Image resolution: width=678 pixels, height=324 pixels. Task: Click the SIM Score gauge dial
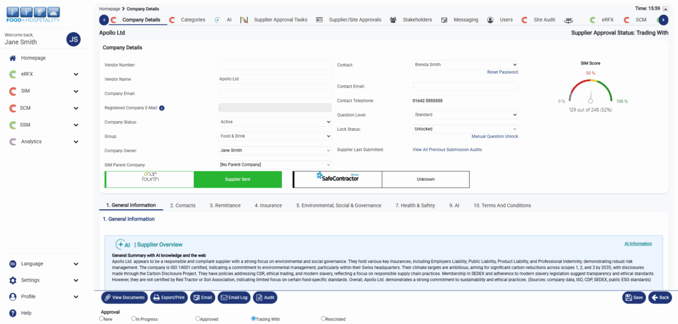pyautogui.click(x=590, y=92)
